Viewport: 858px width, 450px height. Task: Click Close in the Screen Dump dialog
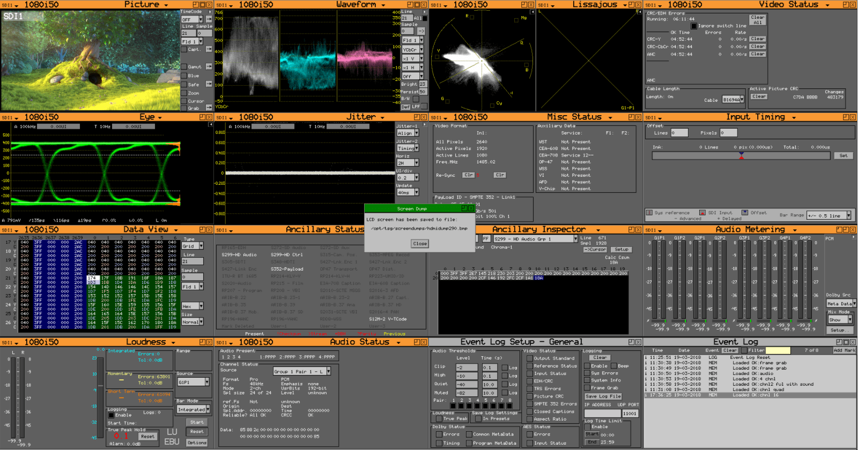[x=420, y=243]
